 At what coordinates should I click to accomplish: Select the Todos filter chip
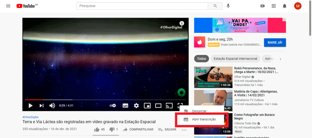tap(201, 59)
